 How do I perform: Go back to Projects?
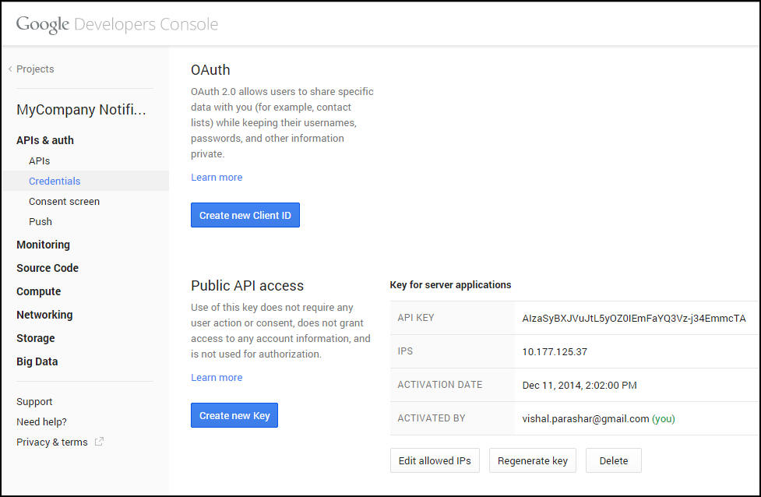tap(35, 69)
